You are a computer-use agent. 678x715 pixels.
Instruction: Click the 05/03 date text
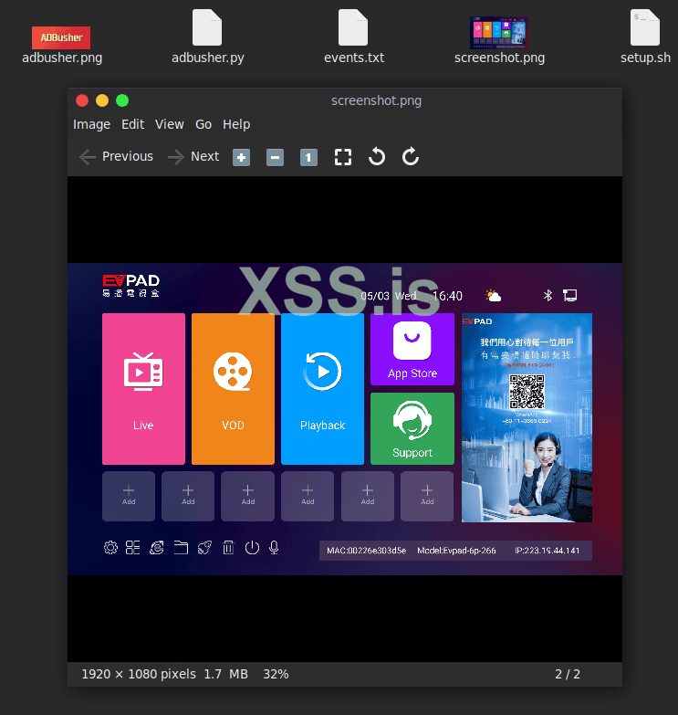coord(374,297)
